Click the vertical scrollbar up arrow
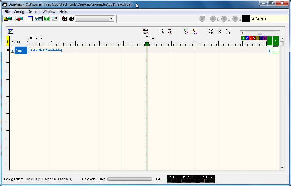The width and height of the screenshot is (291, 186). tap(282, 39)
